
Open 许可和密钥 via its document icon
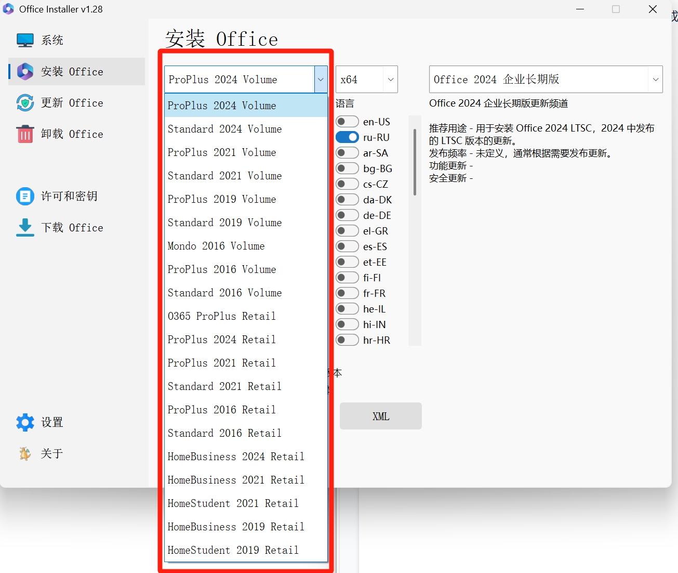coord(24,196)
